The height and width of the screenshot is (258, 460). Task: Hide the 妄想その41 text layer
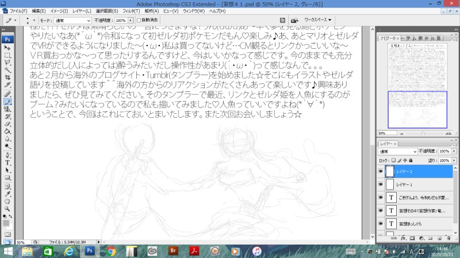[x=381, y=210]
